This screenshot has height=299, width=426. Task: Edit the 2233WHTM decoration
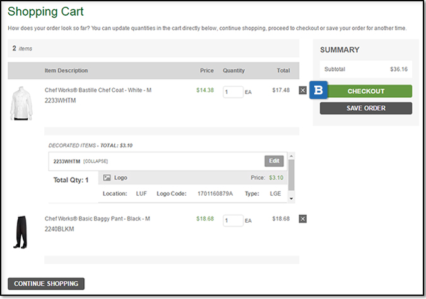click(274, 161)
